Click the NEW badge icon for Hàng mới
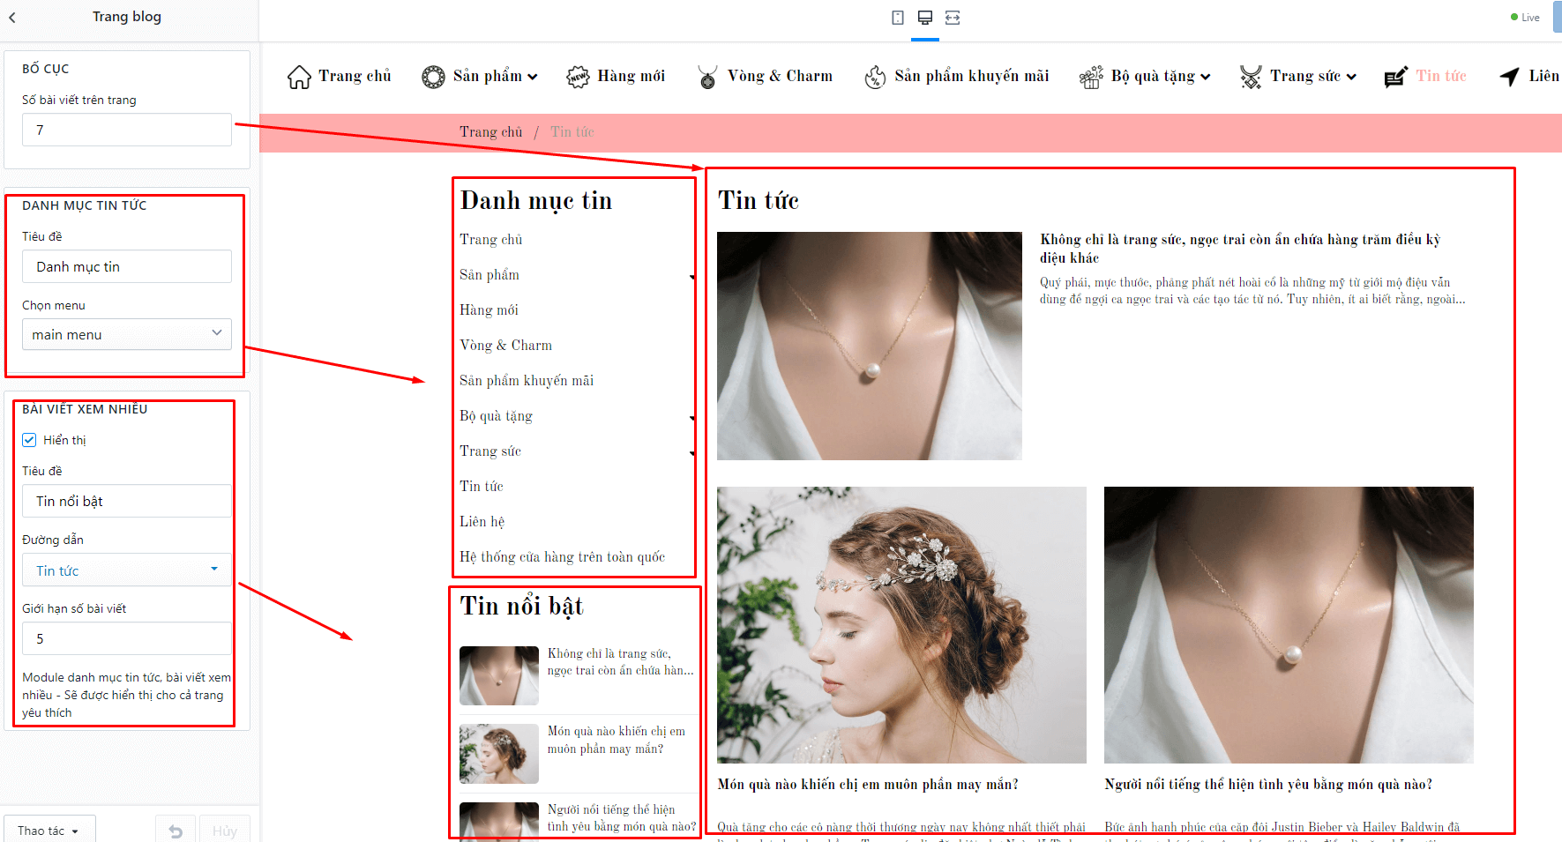1562x842 pixels. [x=578, y=77]
